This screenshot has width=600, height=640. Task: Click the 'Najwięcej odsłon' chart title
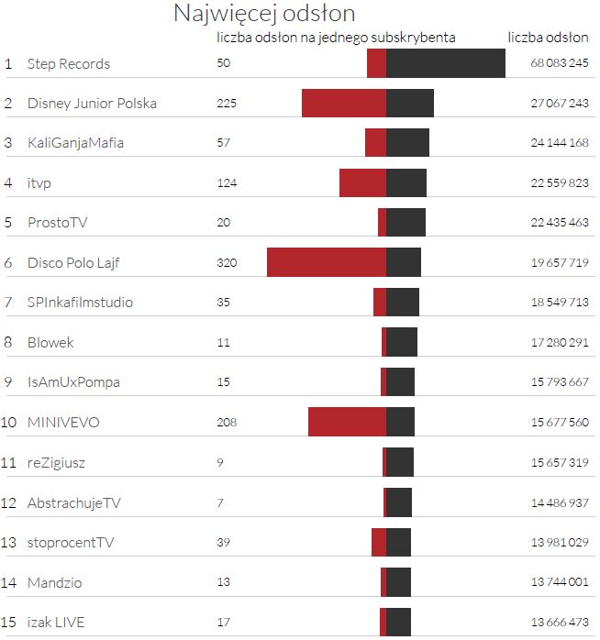tap(264, 14)
